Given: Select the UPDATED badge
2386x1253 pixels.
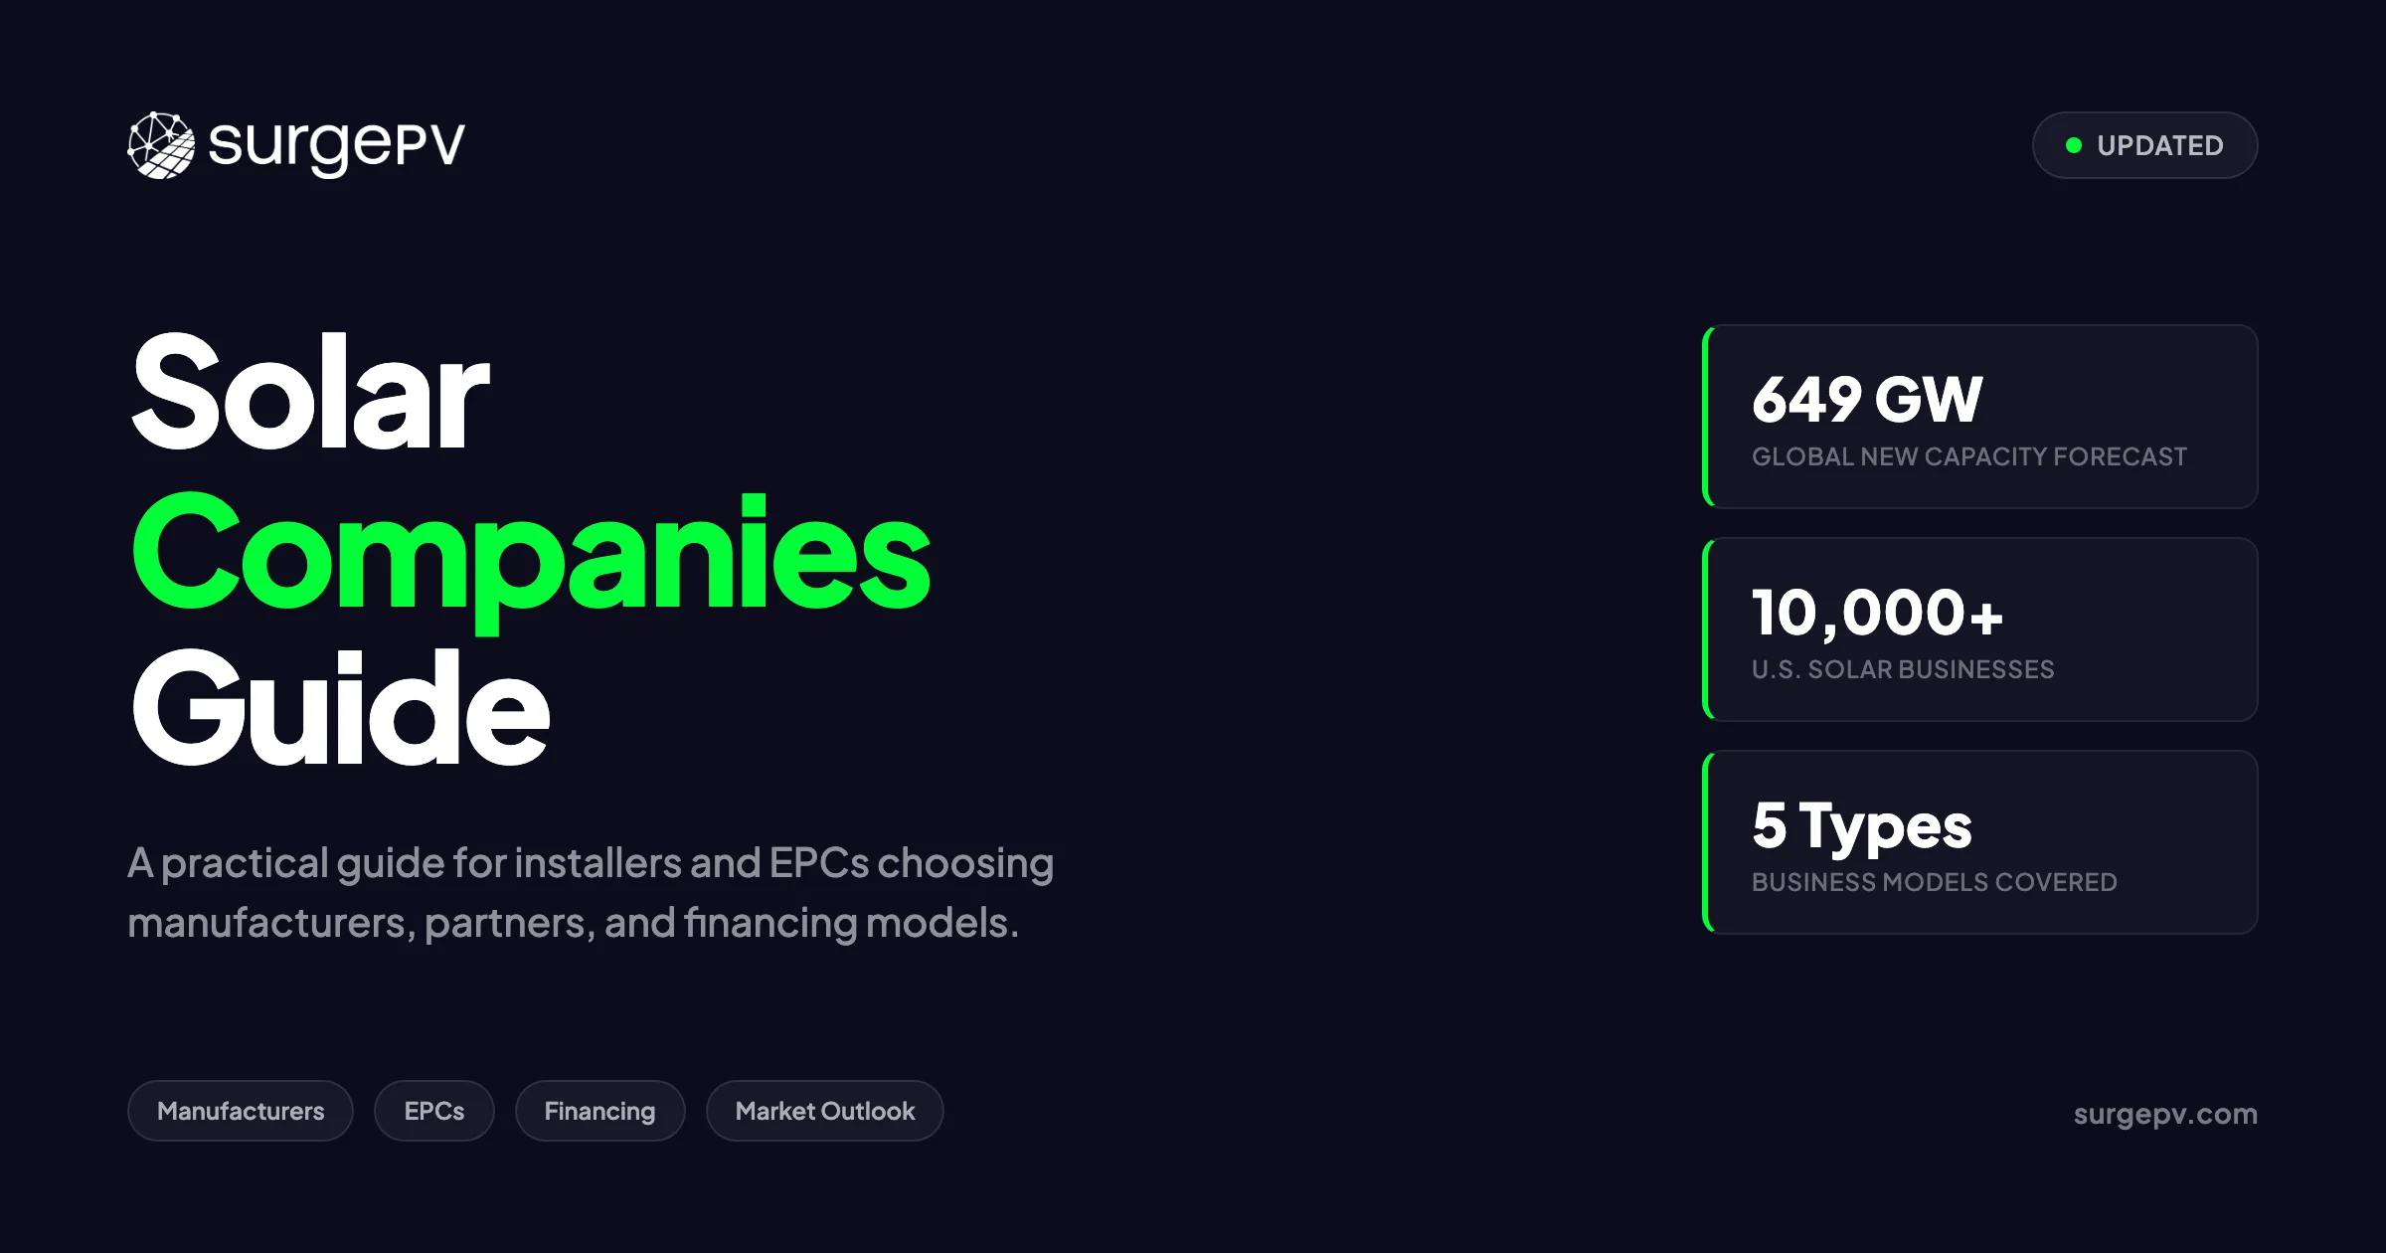Looking at the screenshot, I should (2144, 145).
